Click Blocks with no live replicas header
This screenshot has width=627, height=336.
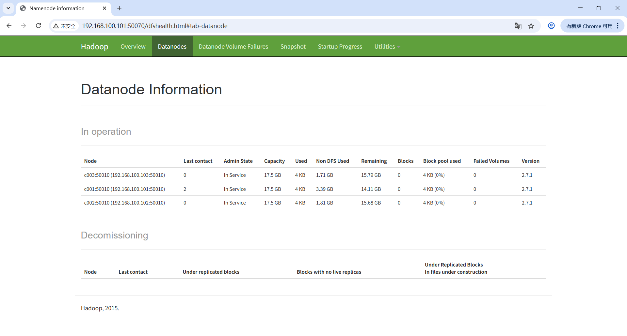[329, 272]
